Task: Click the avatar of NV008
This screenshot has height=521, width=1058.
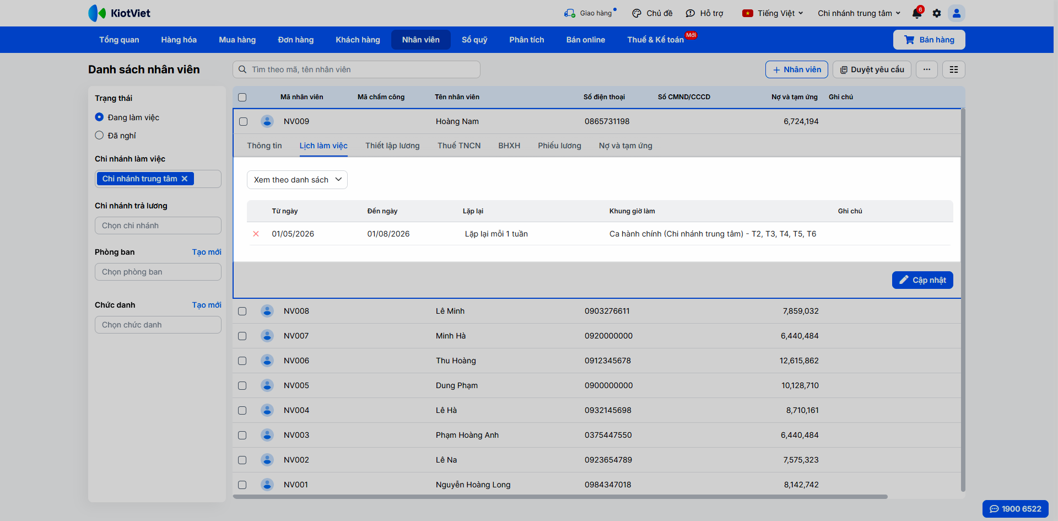Action: 267,311
